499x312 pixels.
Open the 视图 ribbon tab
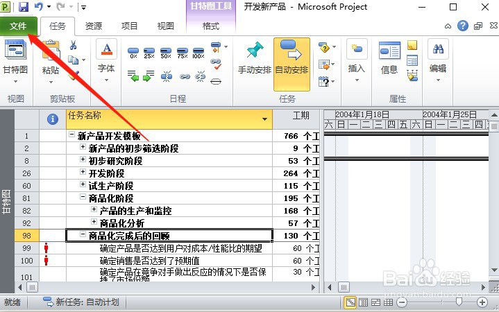pyautogui.click(x=165, y=26)
